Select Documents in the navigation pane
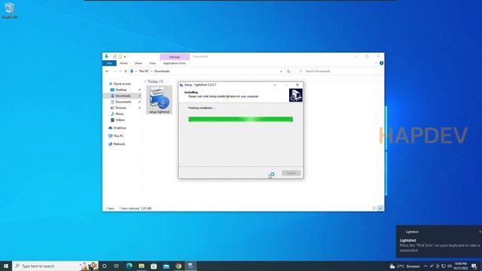This screenshot has height=271, width=482. tap(123, 102)
